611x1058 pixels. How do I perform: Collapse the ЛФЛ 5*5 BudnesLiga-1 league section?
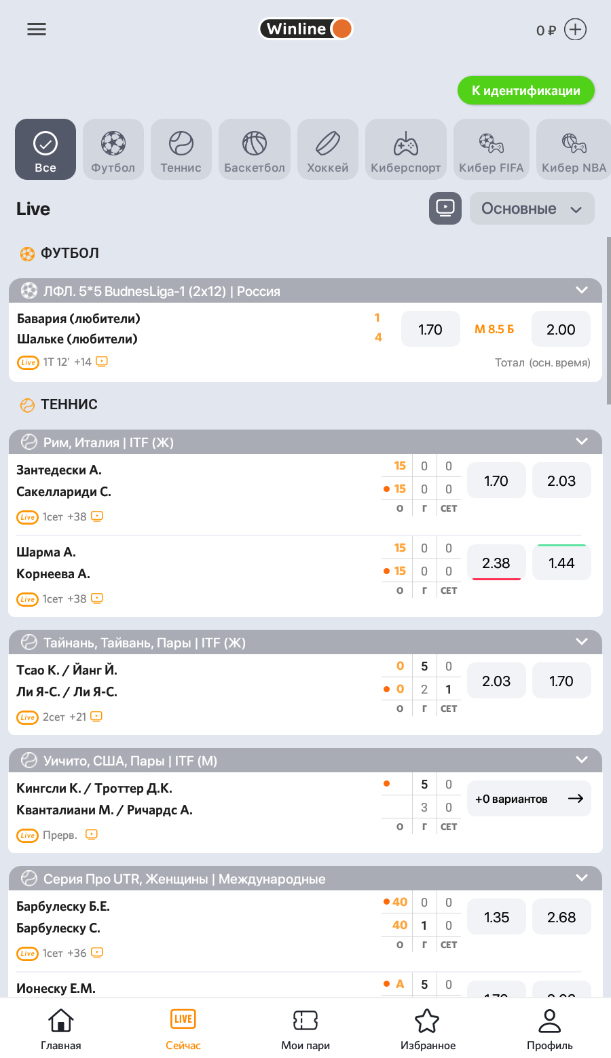[582, 290]
